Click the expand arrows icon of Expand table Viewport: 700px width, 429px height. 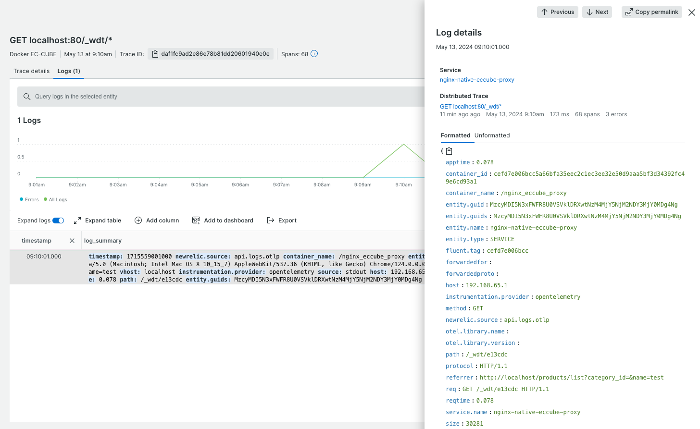[x=77, y=221]
